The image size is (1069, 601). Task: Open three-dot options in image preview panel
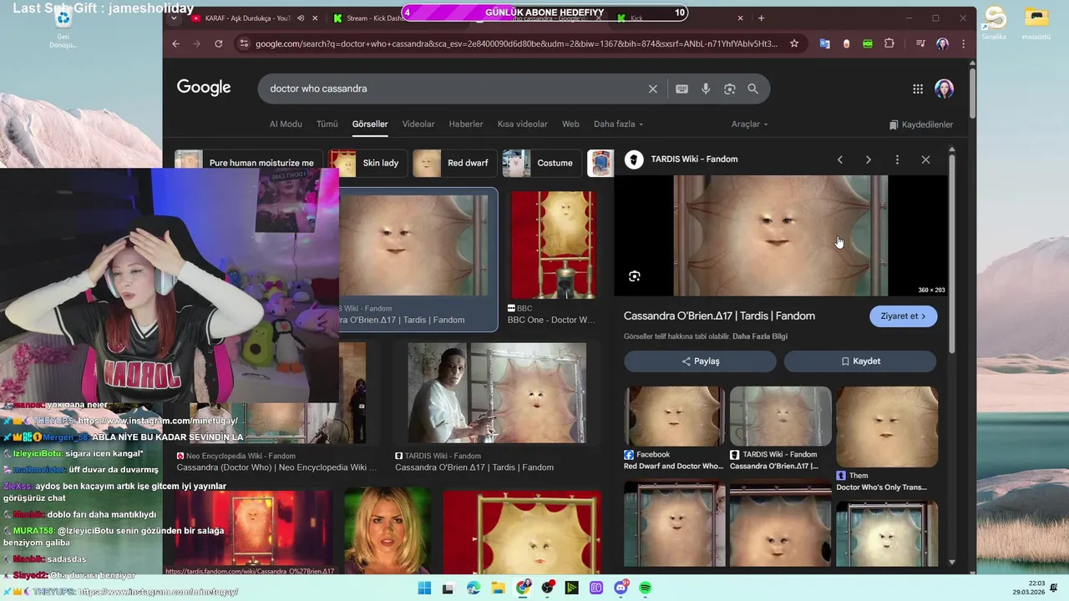[x=897, y=159]
